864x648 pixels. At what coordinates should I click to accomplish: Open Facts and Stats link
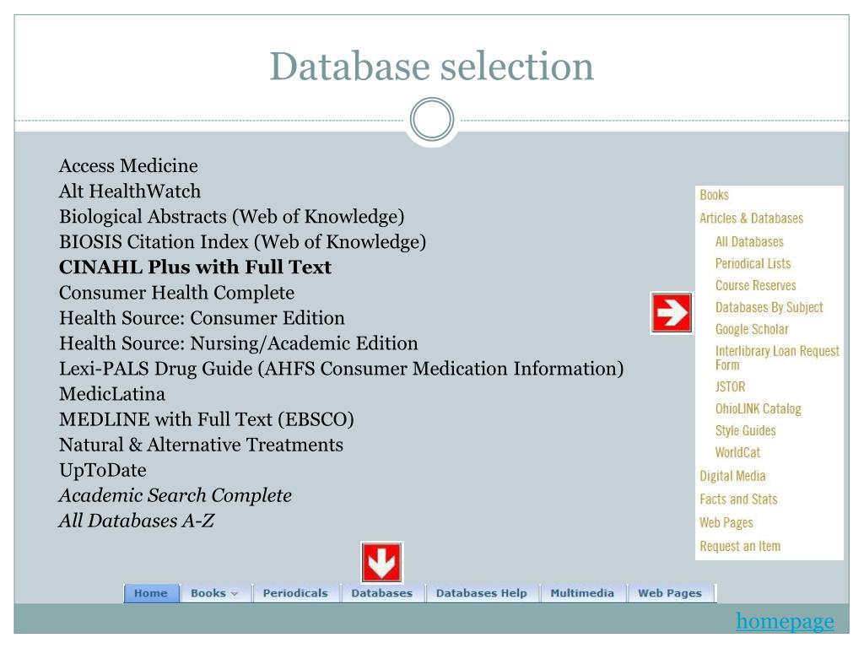point(739,499)
